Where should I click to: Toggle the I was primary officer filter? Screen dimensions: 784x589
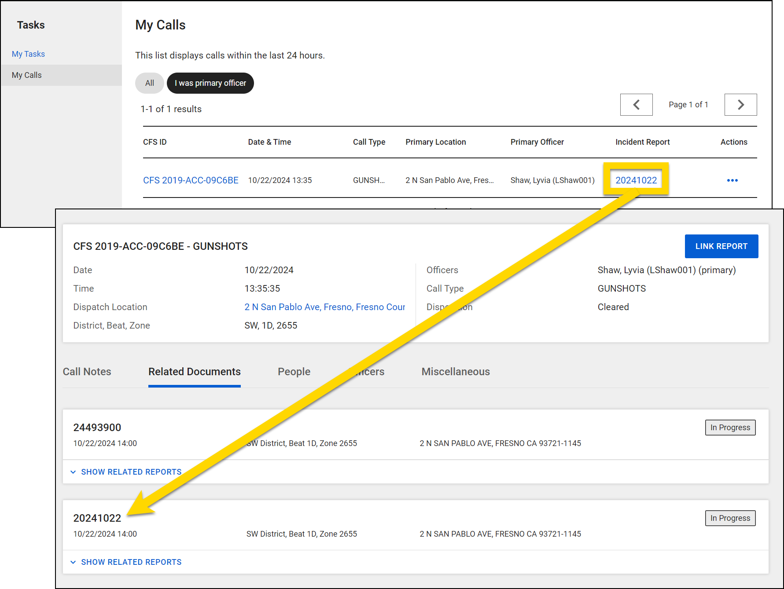click(x=210, y=83)
